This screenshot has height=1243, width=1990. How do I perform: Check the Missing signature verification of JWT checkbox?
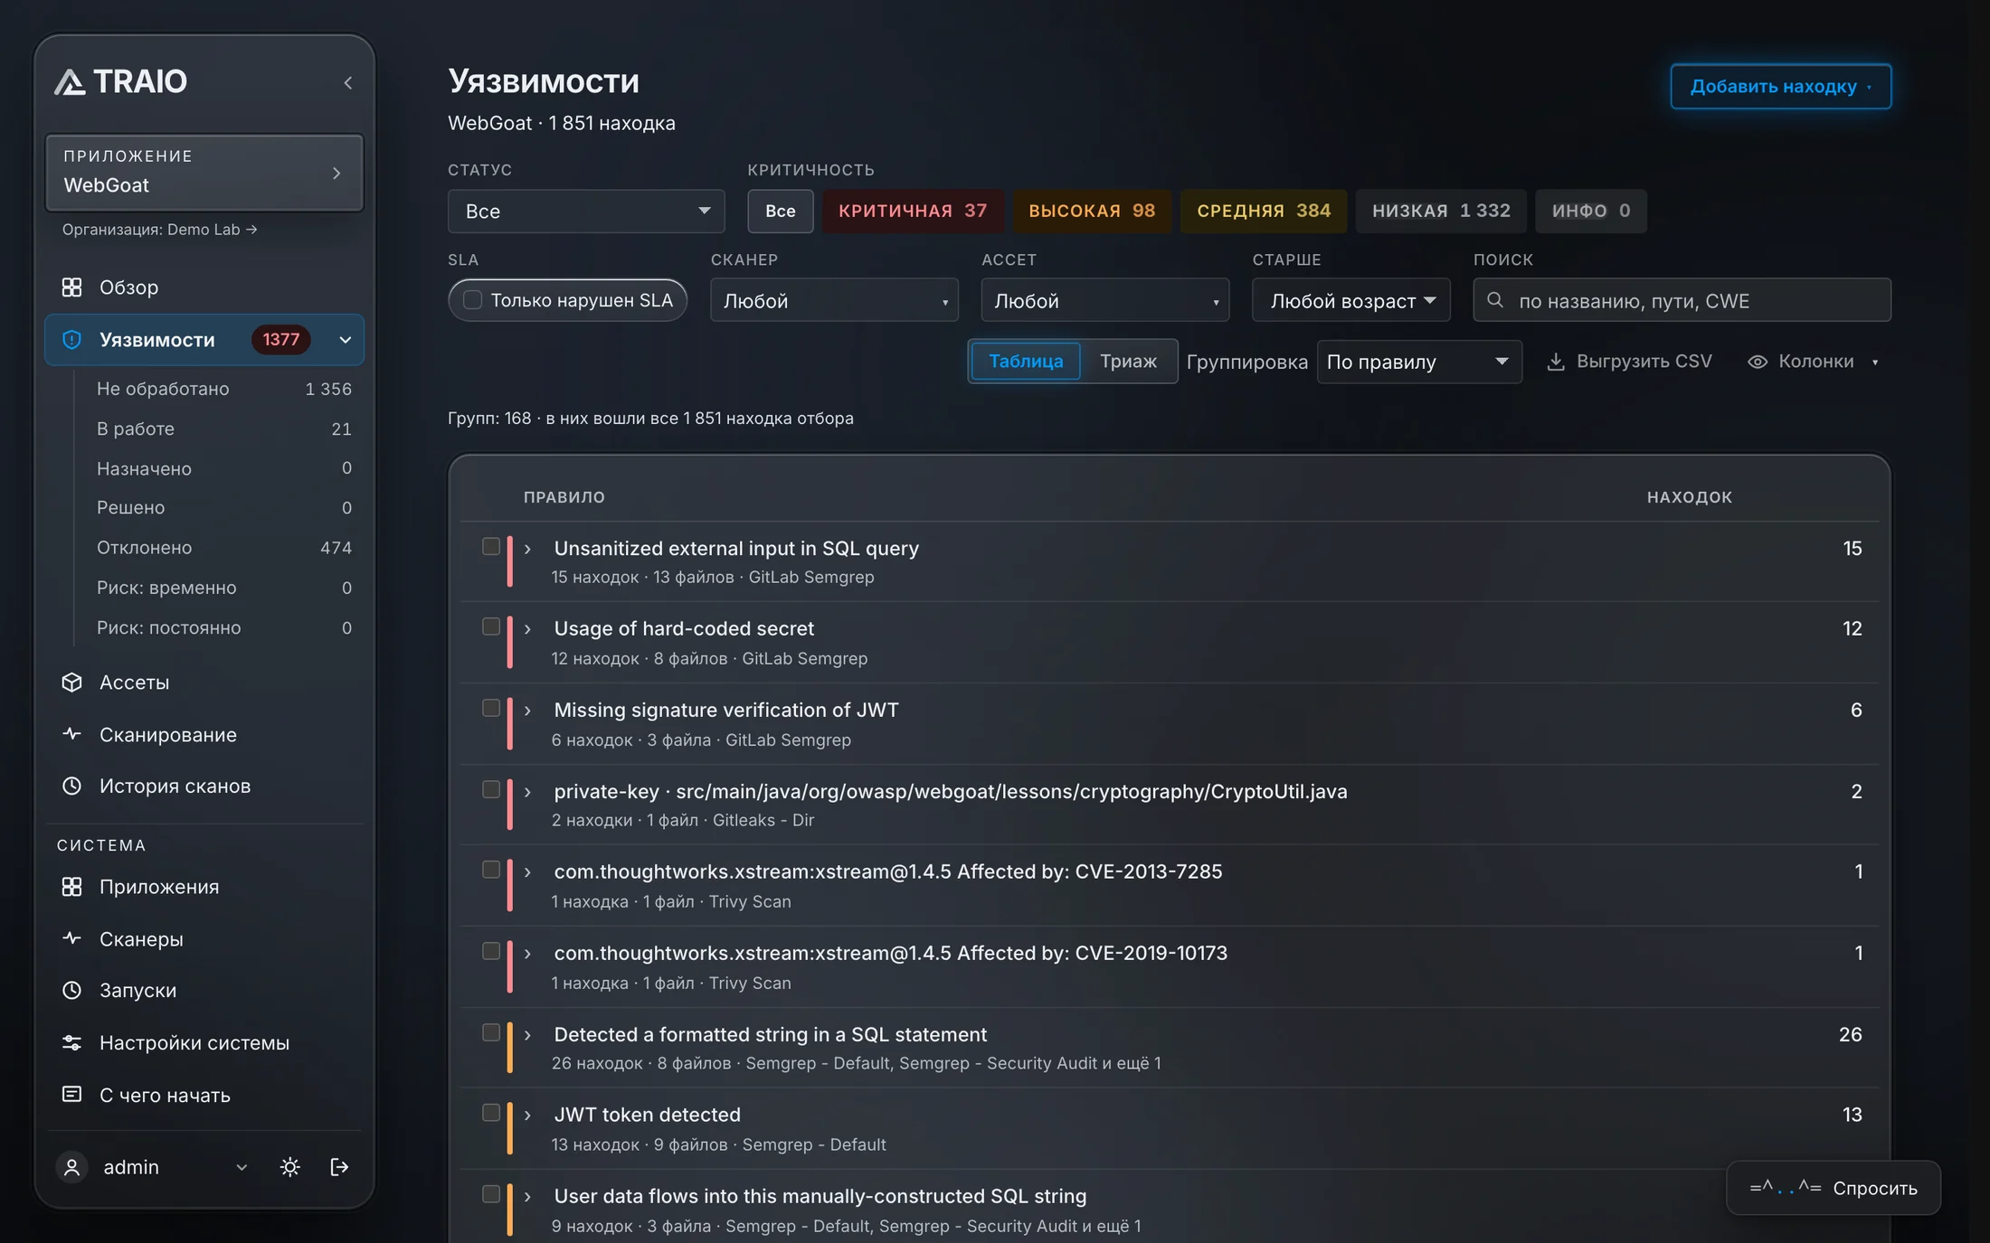(x=490, y=708)
